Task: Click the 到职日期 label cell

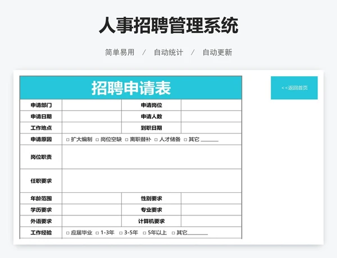Action: (x=151, y=128)
